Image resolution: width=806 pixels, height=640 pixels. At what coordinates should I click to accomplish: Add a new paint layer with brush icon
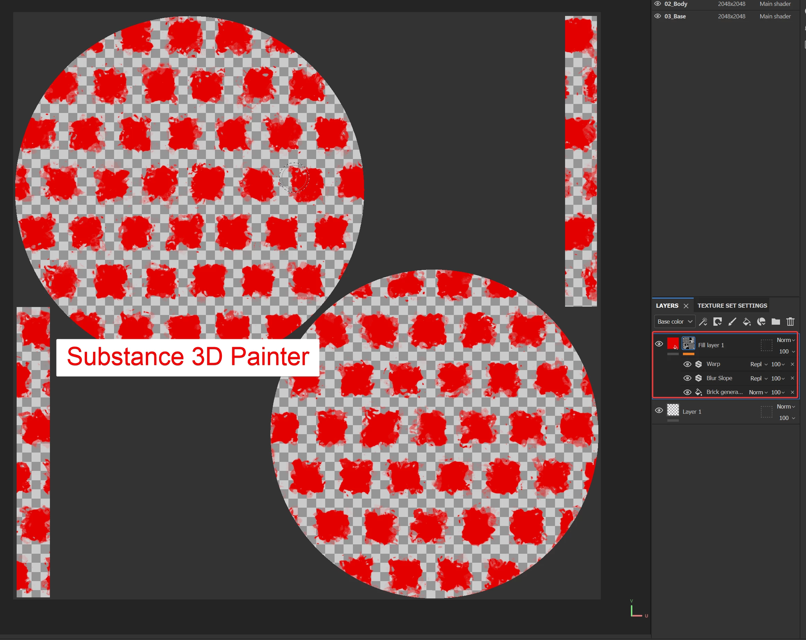[x=732, y=322]
